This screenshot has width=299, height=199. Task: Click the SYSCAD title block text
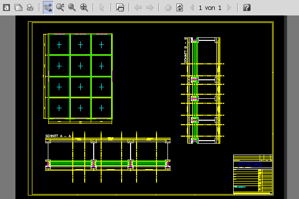(x=250, y=165)
